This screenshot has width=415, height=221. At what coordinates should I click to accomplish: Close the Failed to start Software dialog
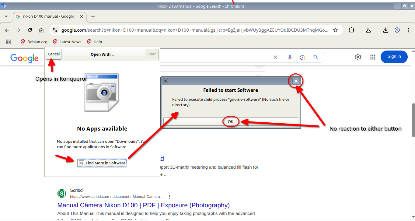click(296, 81)
